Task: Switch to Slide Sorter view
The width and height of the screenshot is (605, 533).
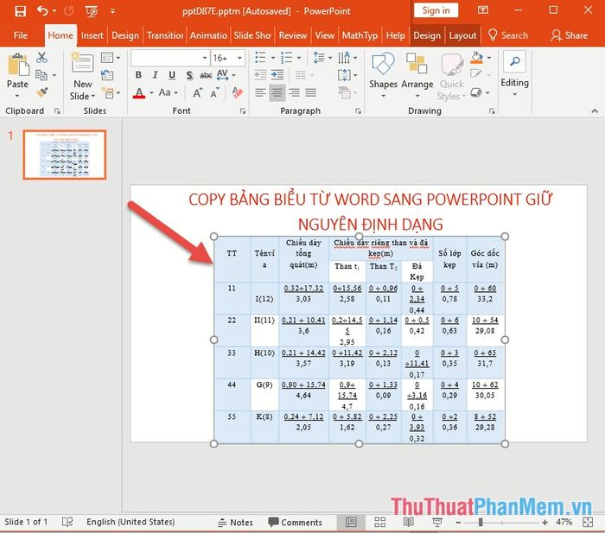Action: (380, 522)
